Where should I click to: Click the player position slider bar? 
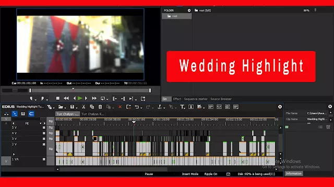90,90
